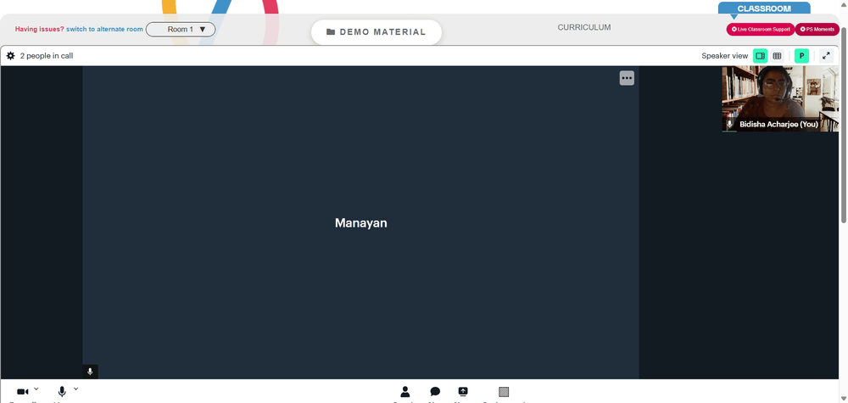
Task: Click Bidisha Acharjee self-view thumbnail
Action: click(x=780, y=99)
